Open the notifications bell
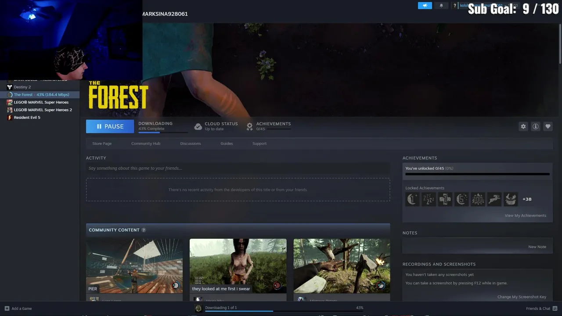Image resolution: width=562 pixels, height=316 pixels. pyautogui.click(x=441, y=6)
